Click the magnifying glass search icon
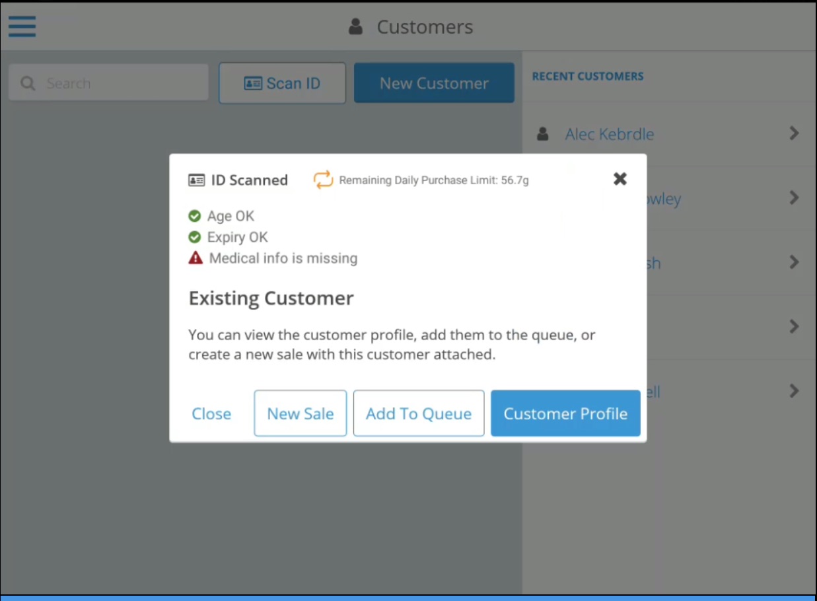Image resolution: width=817 pixels, height=601 pixels. [x=28, y=83]
